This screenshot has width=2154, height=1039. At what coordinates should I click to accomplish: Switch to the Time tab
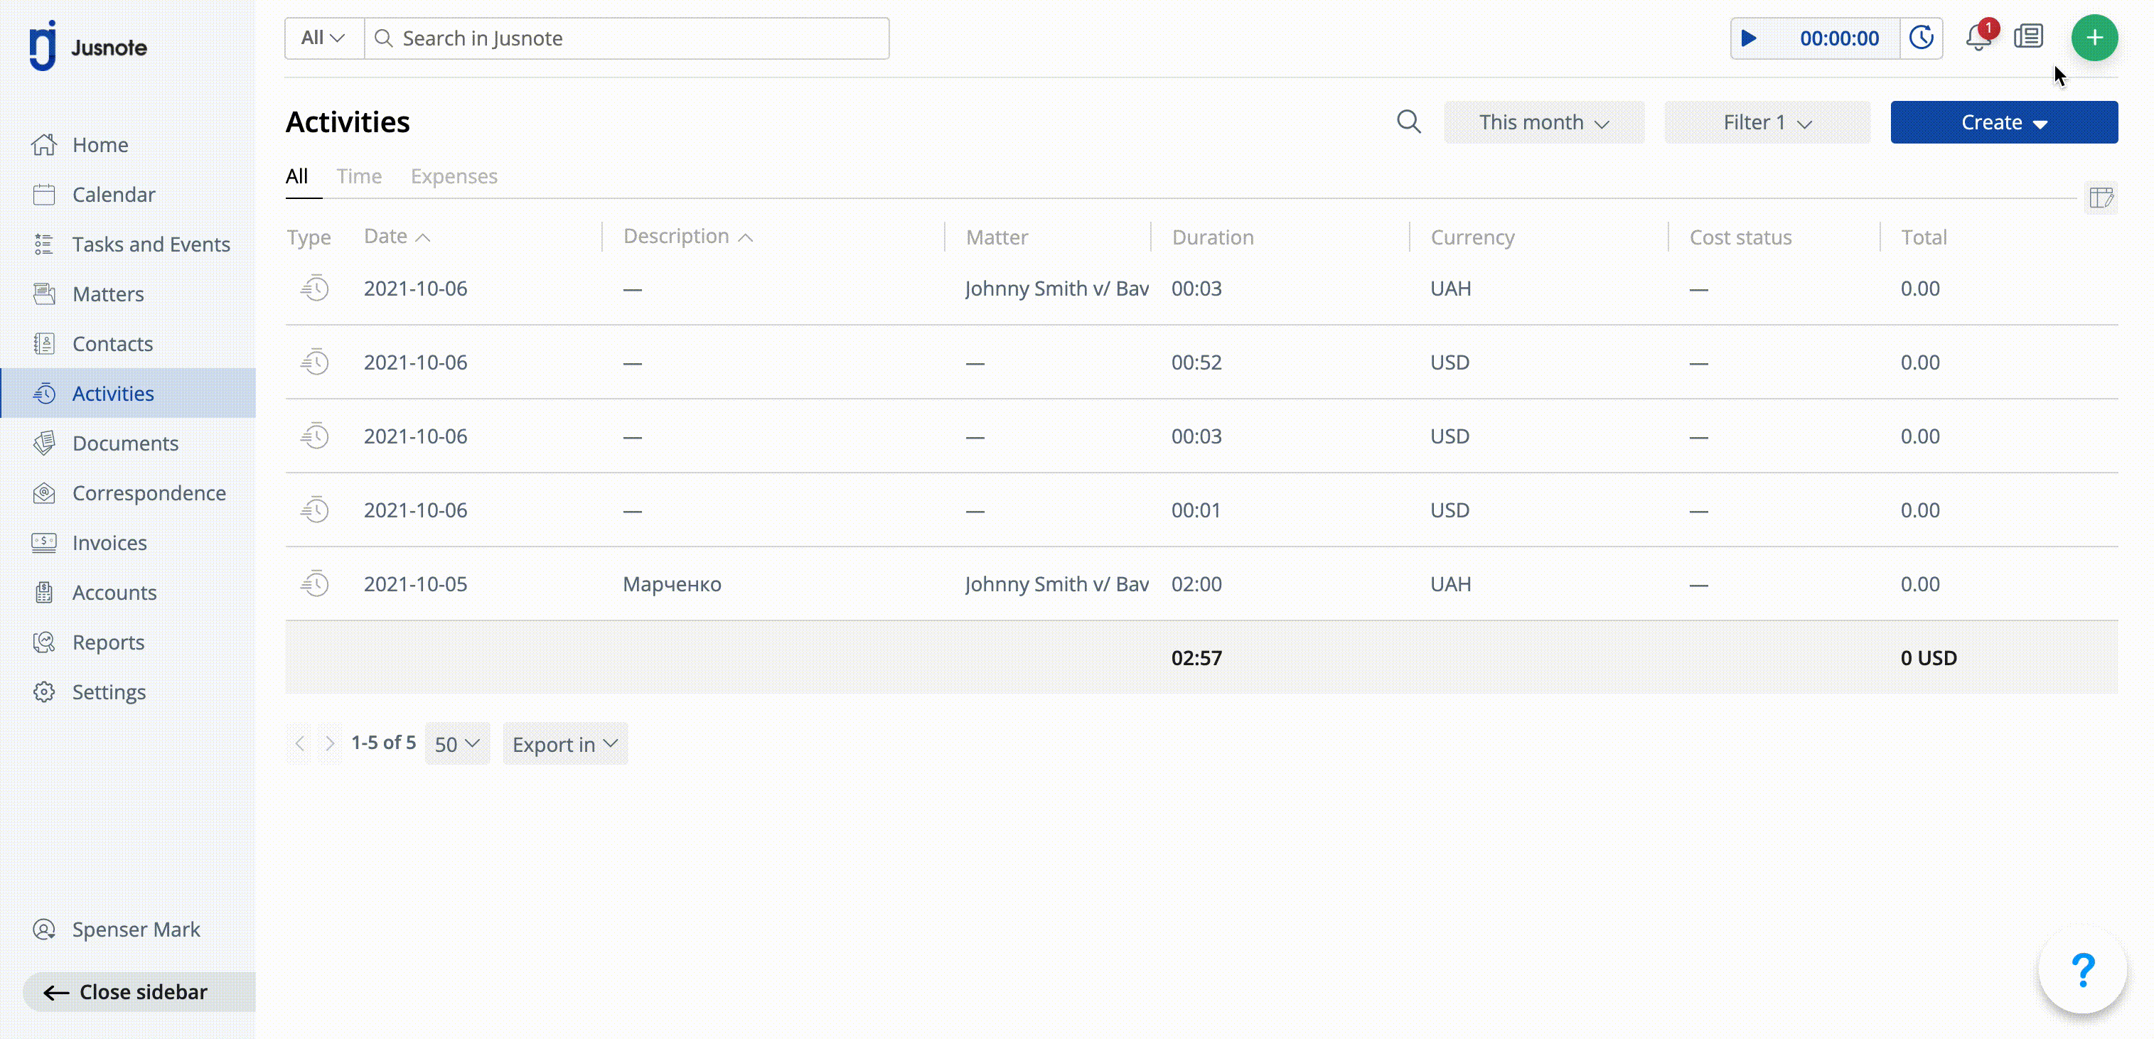[360, 176]
